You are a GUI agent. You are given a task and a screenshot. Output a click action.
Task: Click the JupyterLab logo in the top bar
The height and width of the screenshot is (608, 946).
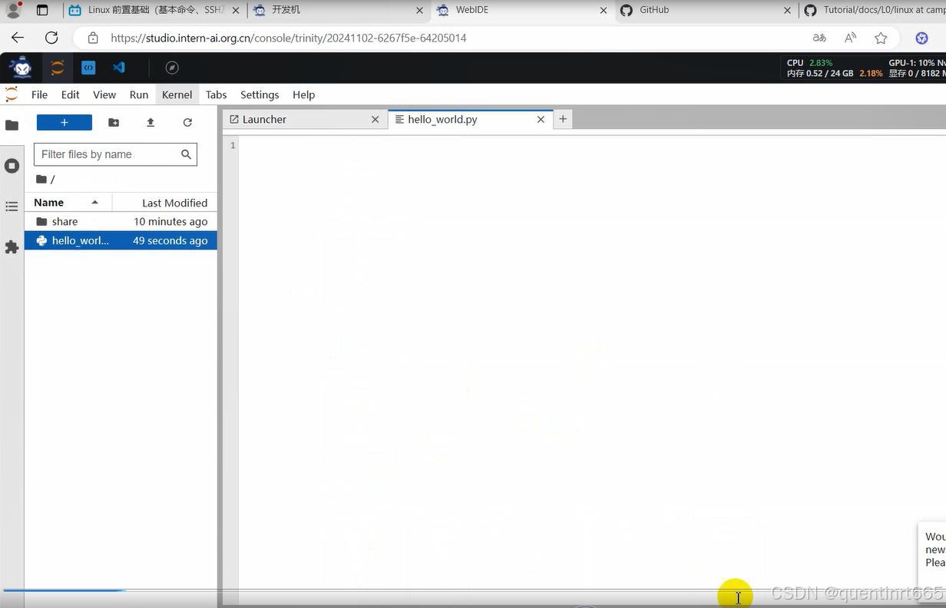tap(57, 68)
